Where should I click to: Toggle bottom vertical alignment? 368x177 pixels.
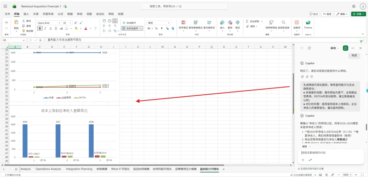115,21
